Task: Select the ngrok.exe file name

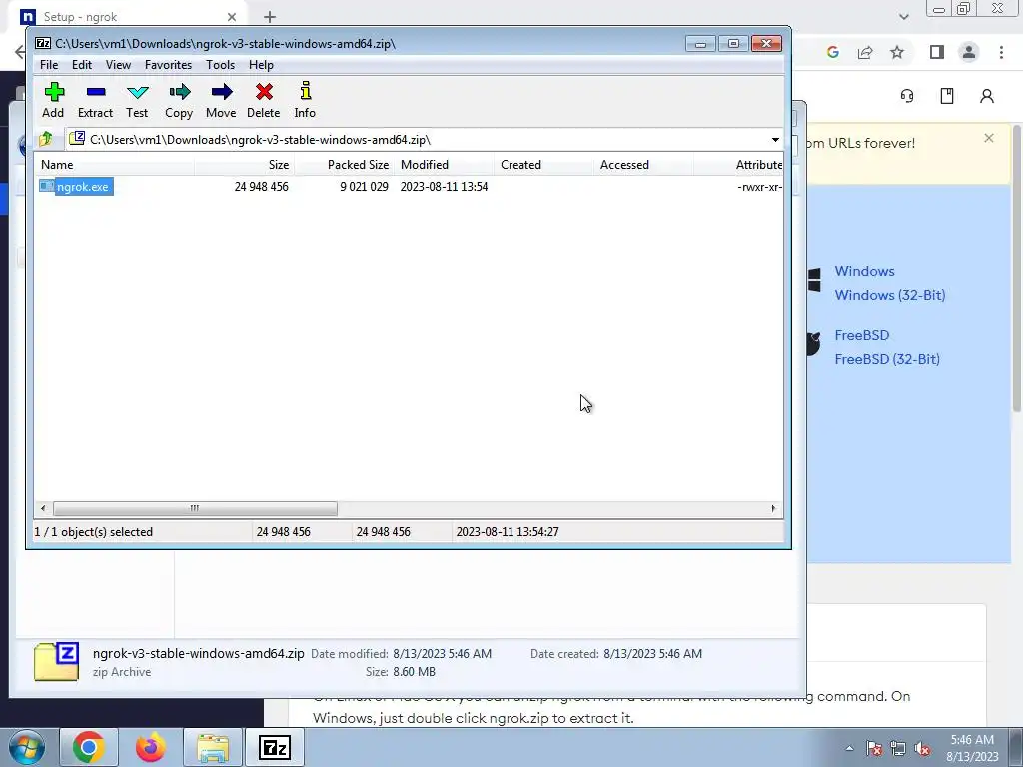Action: pos(83,187)
